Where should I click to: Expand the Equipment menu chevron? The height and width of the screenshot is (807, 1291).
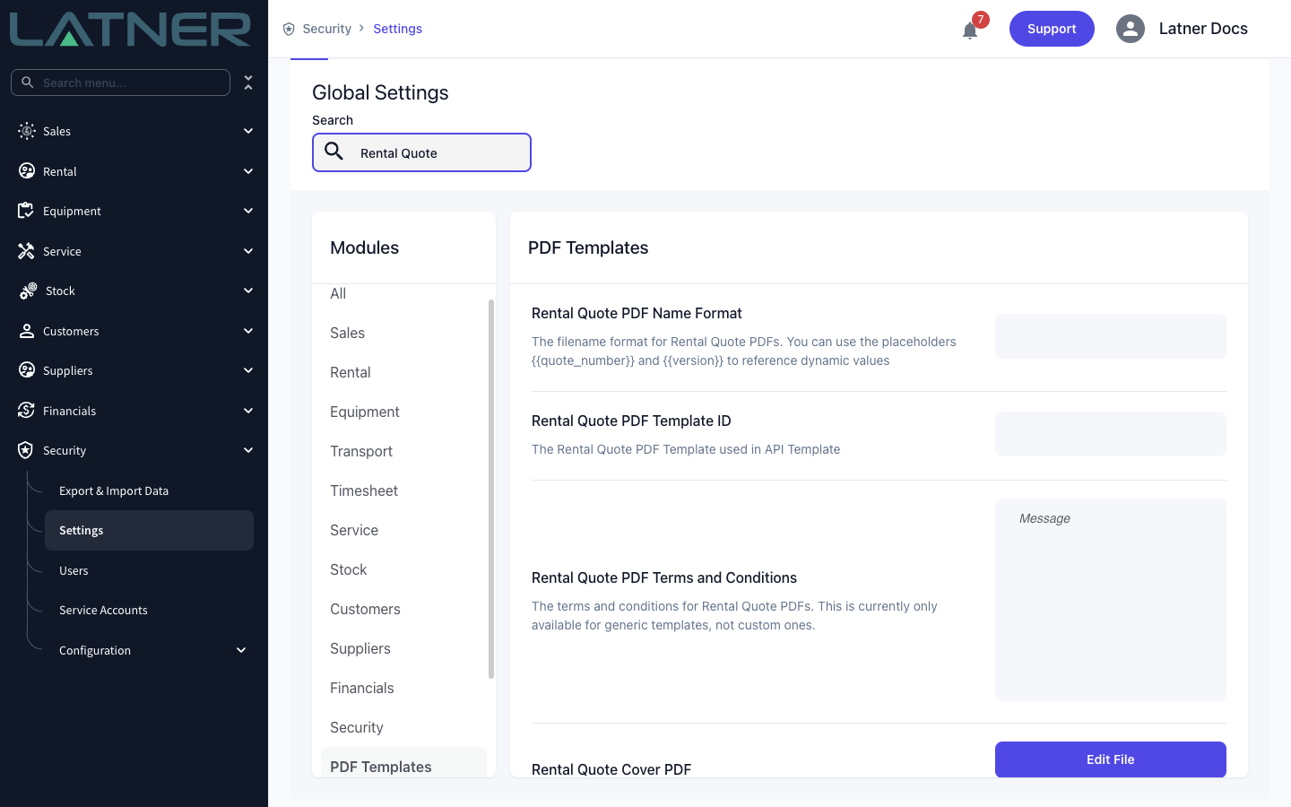coord(248,211)
